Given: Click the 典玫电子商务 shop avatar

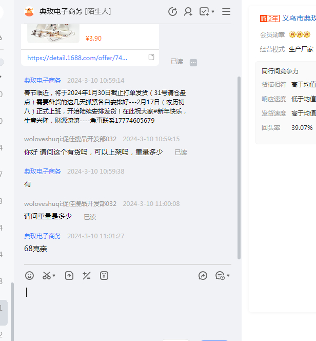Looking at the screenshot, I should [x=29, y=11].
